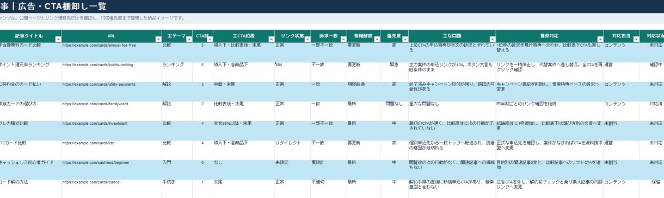Select the 緊急 priority cell
Image resolution: width=664 pixels, height=198 pixels.
pyautogui.click(x=394, y=72)
